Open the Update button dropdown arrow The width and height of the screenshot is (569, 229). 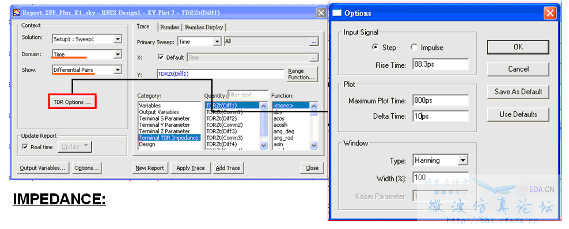[x=86, y=146]
